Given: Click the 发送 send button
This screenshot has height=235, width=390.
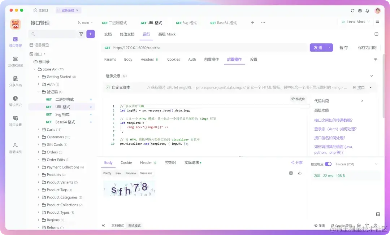Looking at the screenshot, I should pos(318,47).
